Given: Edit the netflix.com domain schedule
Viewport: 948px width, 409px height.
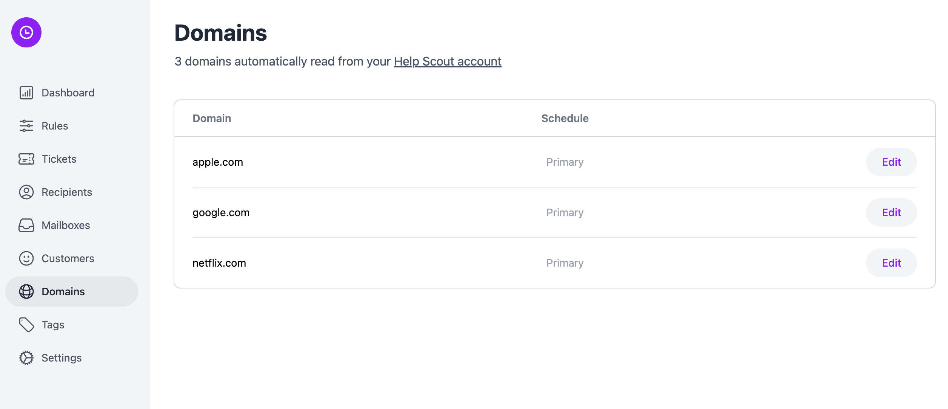Looking at the screenshot, I should click(891, 263).
